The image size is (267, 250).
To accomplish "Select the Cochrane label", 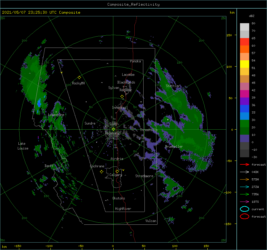I will (x=97, y=166).
